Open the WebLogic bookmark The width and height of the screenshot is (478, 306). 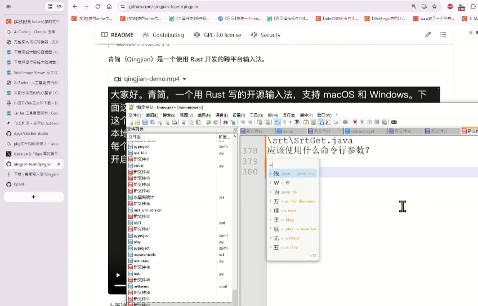[385, 19]
